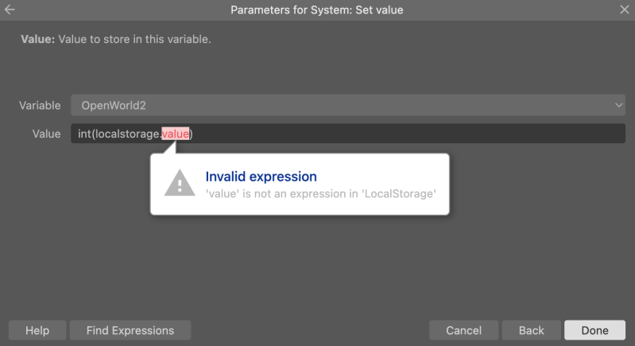Place cursor in 'int(localstorage' part of expression
The height and width of the screenshot is (346, 635).
coord(118,134)
